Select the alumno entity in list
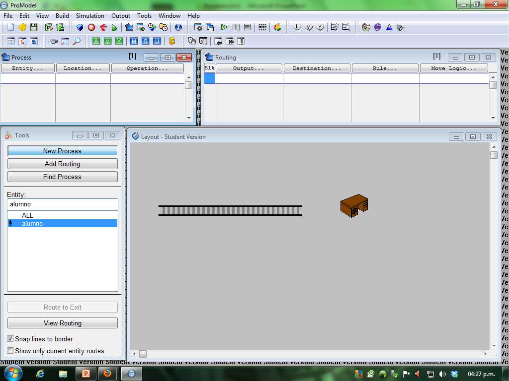The height and width of the screenshot is (381, 509). click(32, 224)
